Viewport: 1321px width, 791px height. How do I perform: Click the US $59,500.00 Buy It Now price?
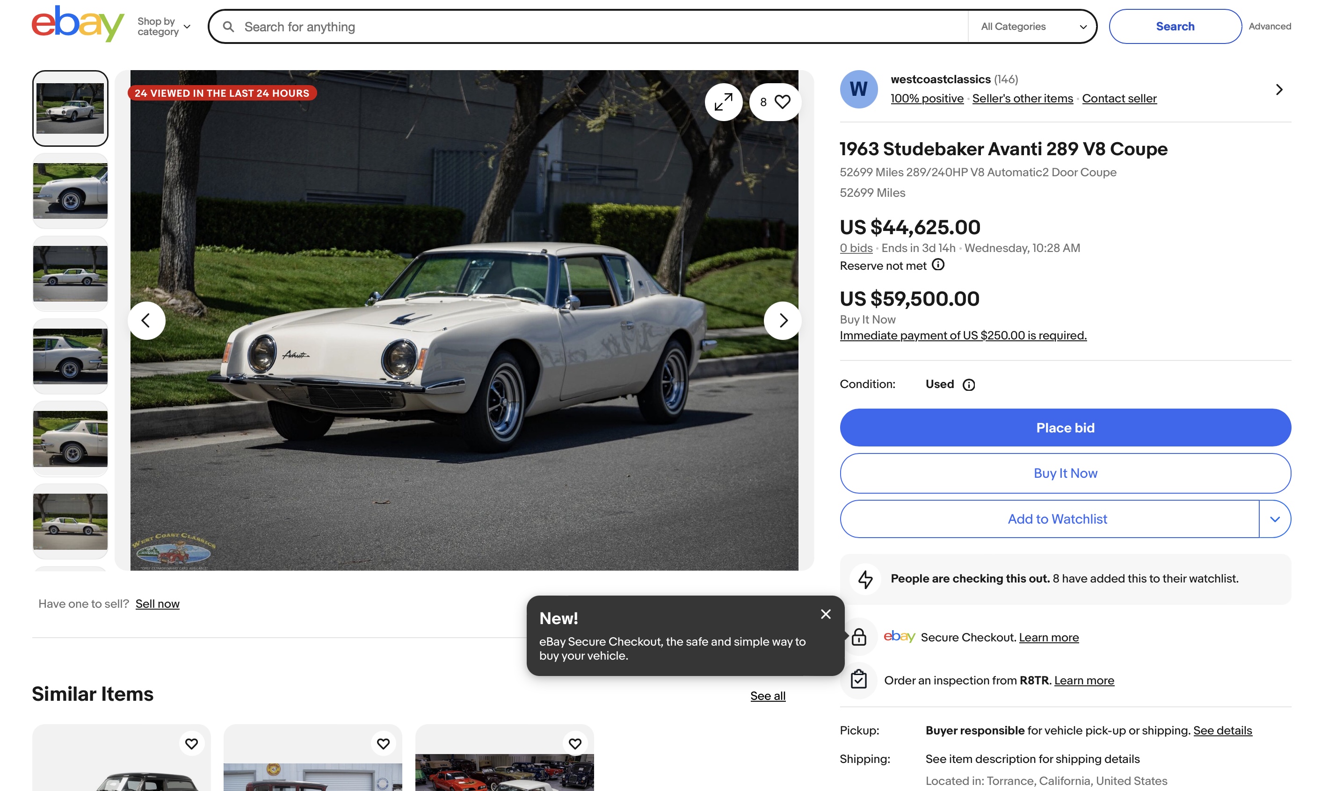(909, 299)
